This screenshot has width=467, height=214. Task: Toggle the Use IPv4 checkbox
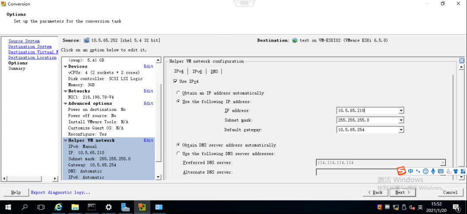[175, 81]
